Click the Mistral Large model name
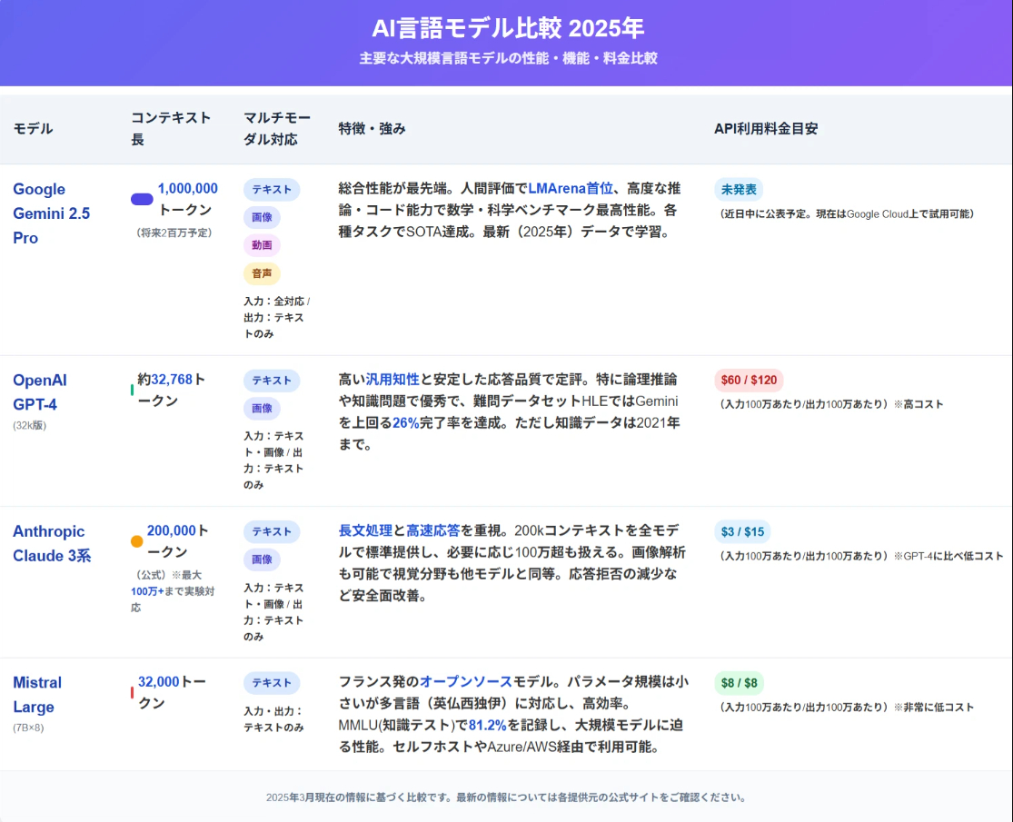Screen dimensions: 1013x822 [x=37, y=694]
